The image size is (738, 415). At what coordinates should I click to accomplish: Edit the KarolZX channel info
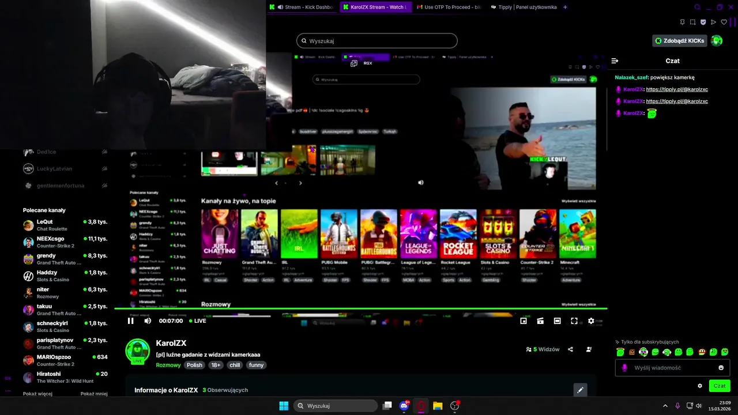click(x=580, y=390)
